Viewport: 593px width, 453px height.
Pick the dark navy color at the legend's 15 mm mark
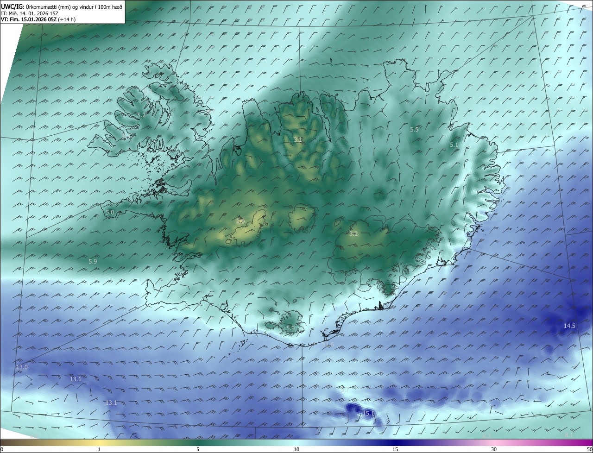pos(395,443)
